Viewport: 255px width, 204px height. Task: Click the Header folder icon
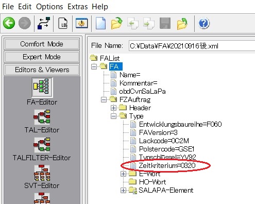click(123, 108)
